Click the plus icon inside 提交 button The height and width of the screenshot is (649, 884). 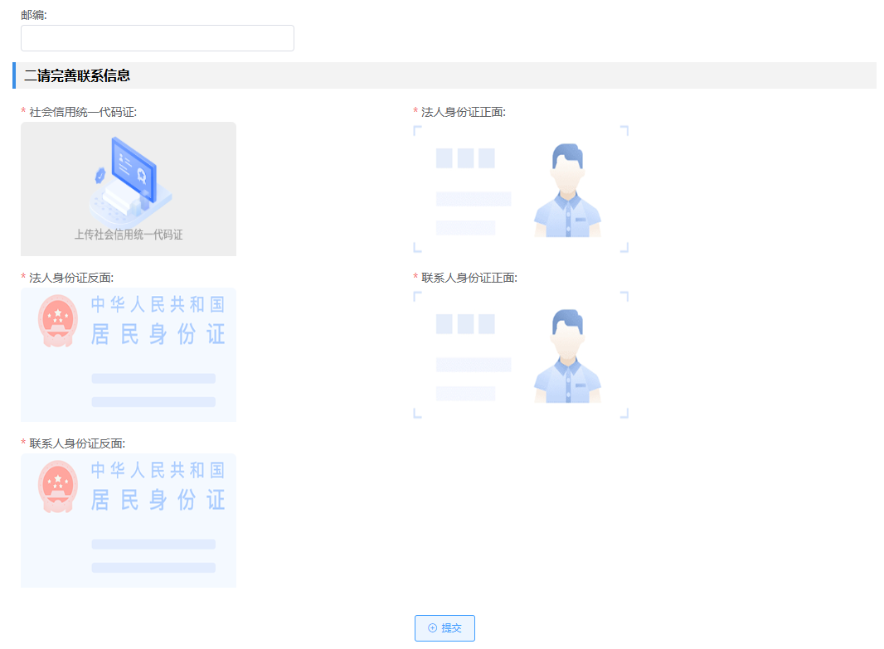[432, 628]
